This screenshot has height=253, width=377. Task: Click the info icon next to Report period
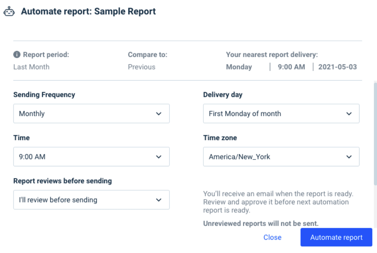17,54
